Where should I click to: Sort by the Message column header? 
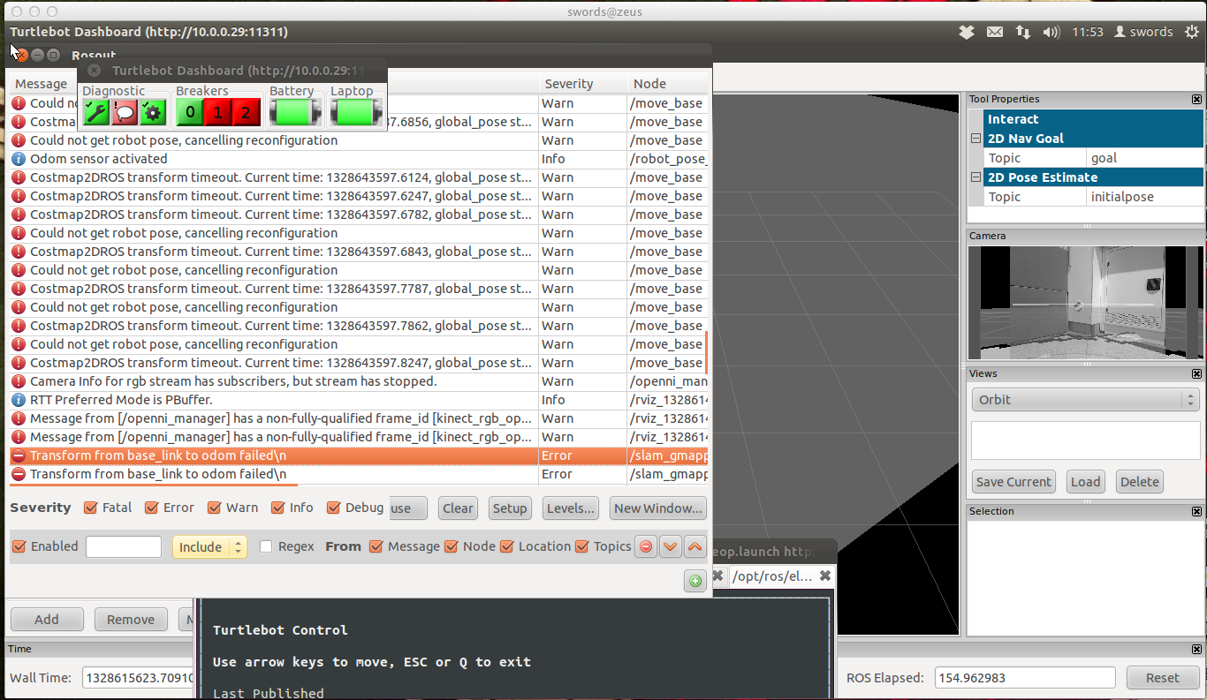[x=41, y=84]
